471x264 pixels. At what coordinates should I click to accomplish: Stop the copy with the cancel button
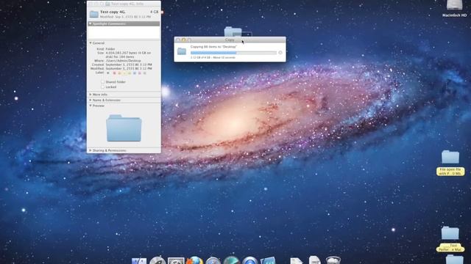pyautogui.click(x=280, y=53)
